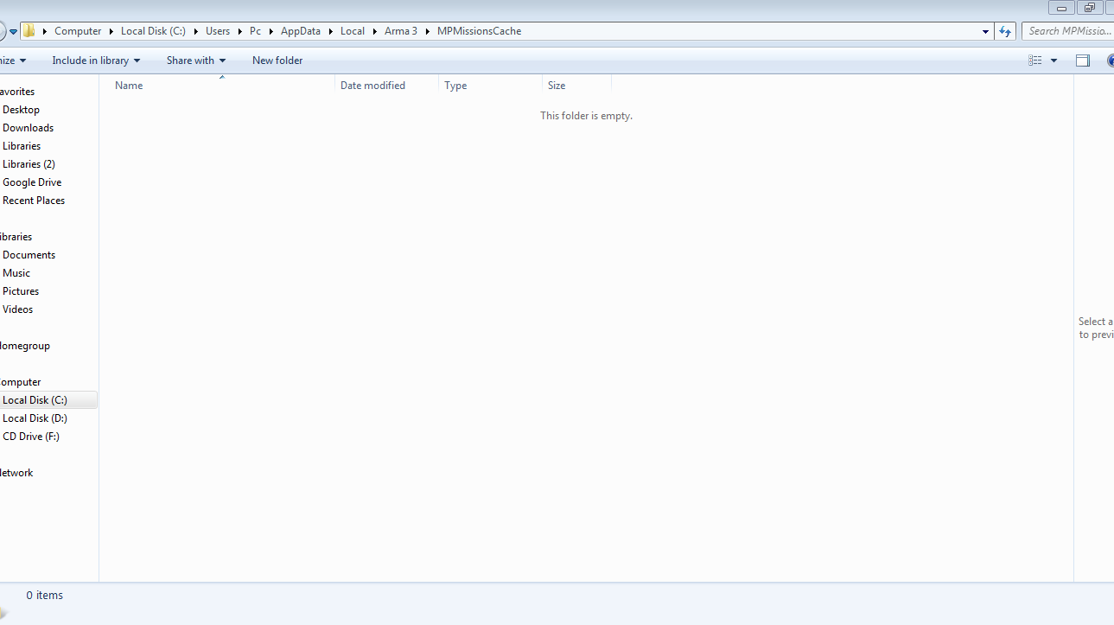Open the view options dropdown arrow
This screenshot has height=625, width=1114.
pyautogui.click(x=1054, y=61)
